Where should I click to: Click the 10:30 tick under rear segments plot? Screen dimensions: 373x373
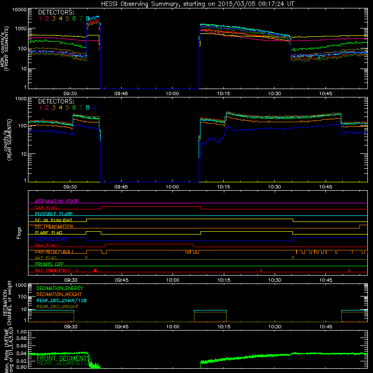point(274,187)
